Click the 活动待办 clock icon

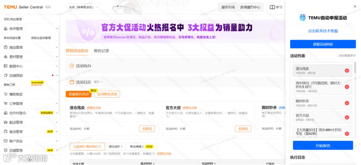pos(72,66)
